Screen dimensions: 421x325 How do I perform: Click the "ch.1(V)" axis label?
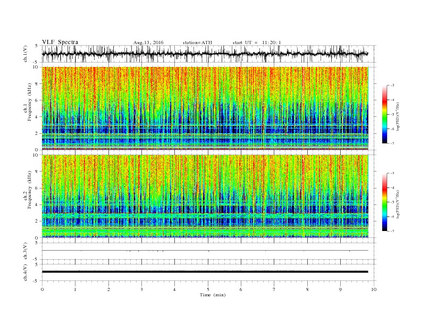point(26,54)
